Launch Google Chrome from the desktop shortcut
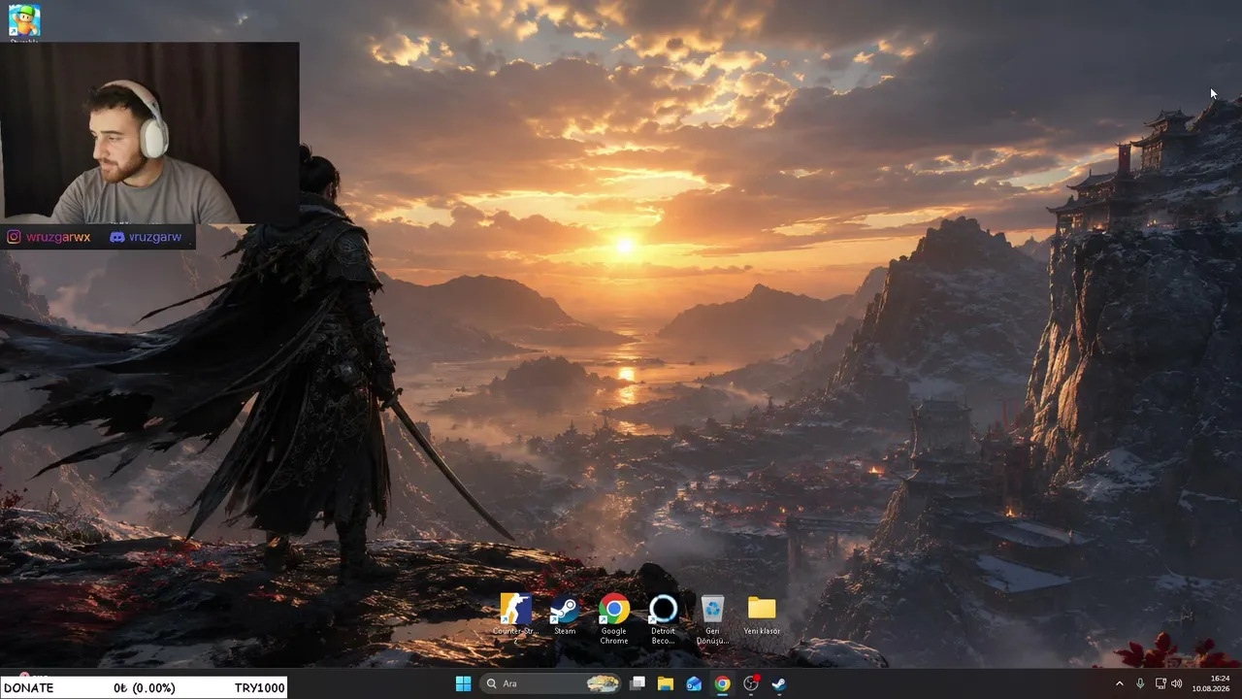Viewport: 1242px width, 699px height. [x=613, y=619]
